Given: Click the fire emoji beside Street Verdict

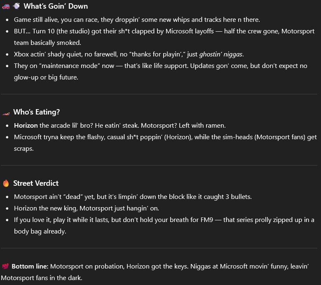Looking at the screenshot, I should point(6,183).
